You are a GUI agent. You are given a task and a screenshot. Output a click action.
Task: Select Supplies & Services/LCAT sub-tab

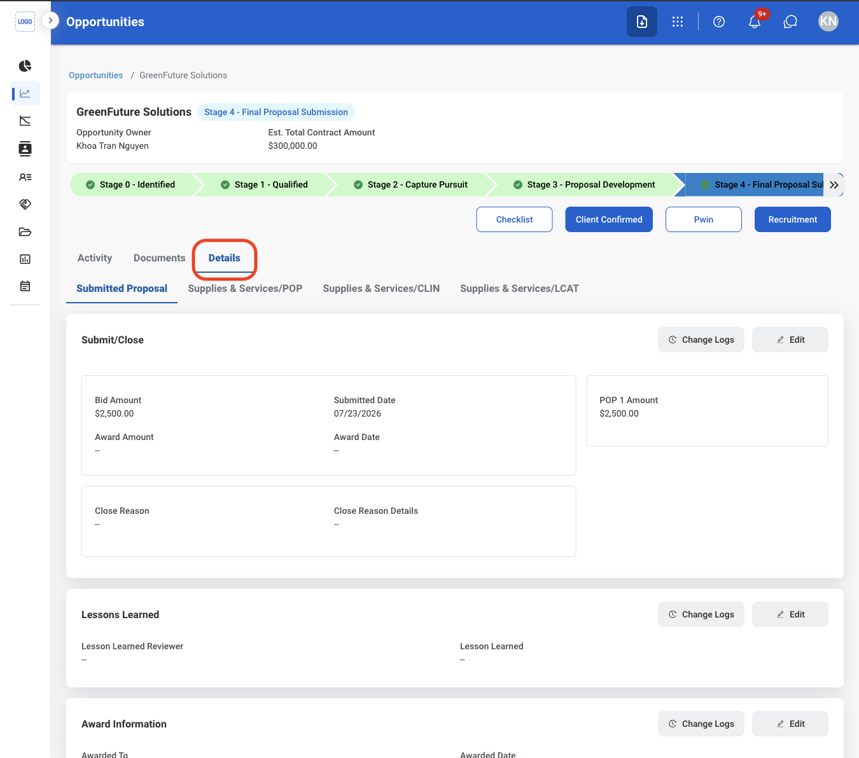pos(519,289)
